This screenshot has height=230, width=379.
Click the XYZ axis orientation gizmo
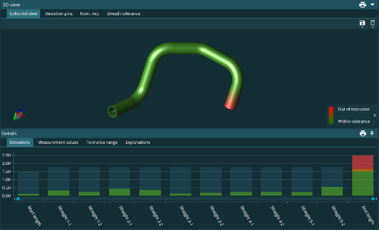tap(19, 114)
